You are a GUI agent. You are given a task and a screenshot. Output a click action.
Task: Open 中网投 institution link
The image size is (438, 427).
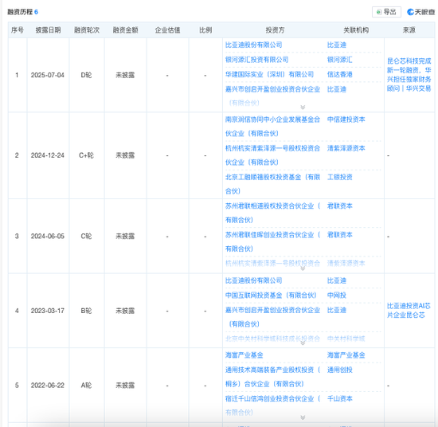tap(337, 296)
